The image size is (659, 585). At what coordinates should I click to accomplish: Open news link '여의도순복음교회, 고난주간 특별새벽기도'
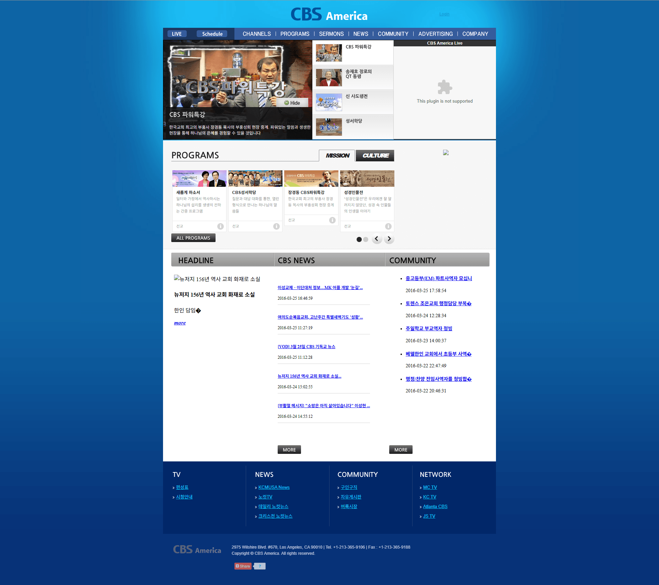click(x=320, y=317)
